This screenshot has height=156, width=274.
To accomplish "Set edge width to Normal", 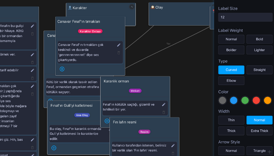I will pos(260,120).
